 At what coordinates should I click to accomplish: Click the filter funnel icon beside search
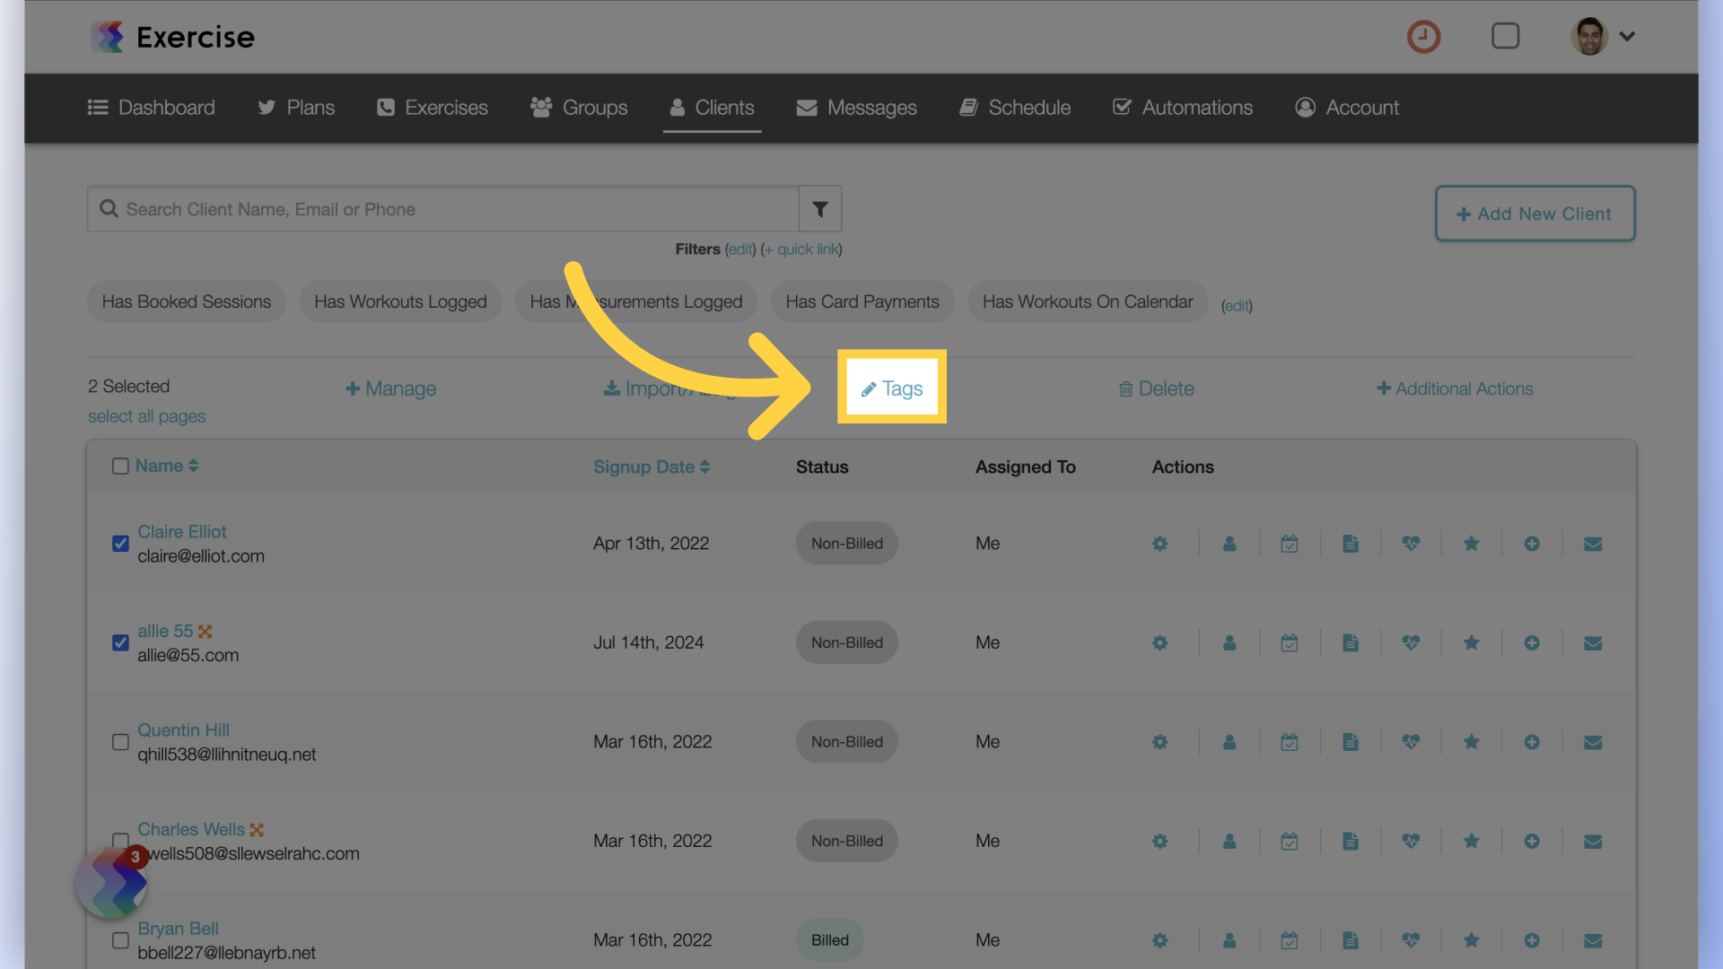click(819, 209)
